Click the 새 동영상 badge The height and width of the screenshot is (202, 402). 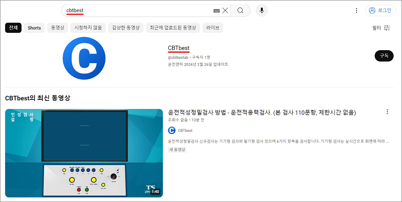pos(177,149)
